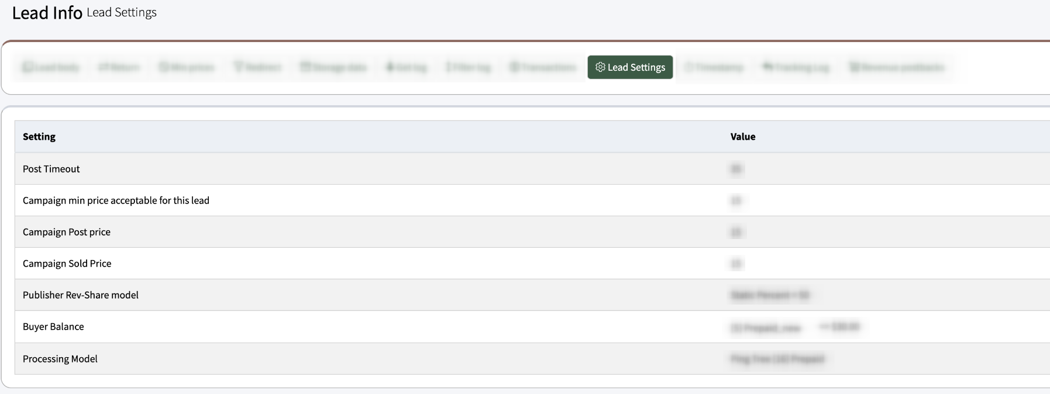Click the Value column header

click(743, 137)
